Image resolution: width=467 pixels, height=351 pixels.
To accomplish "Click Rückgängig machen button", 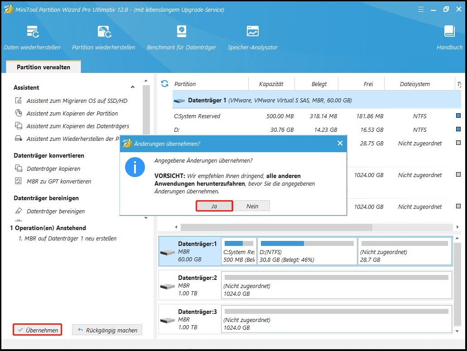I will pos(107,330).
